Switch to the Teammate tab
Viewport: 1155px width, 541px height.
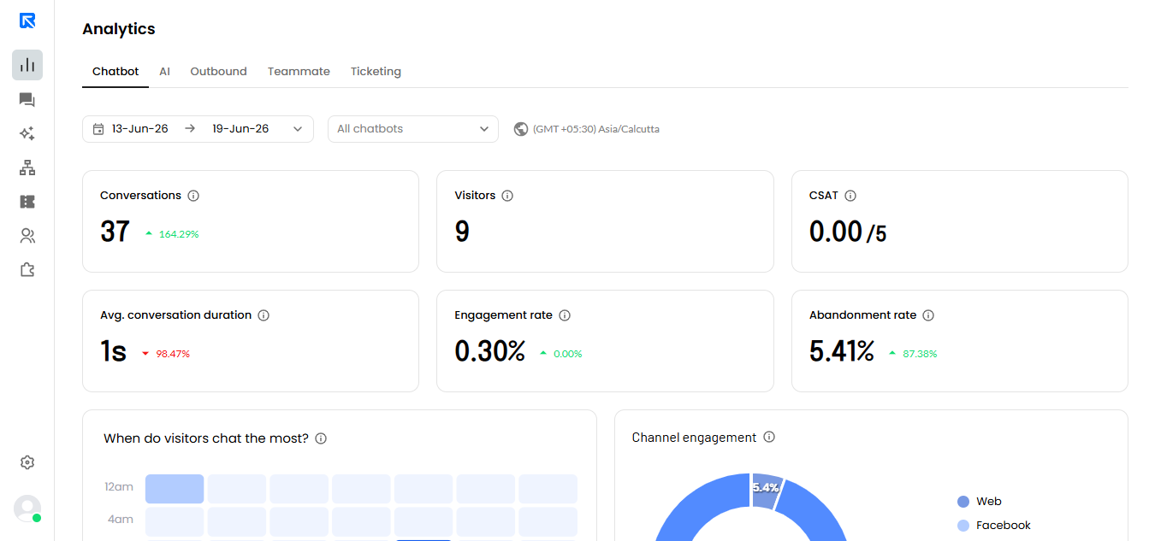click(299, 72)
